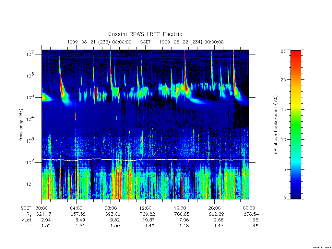The height and width of the screenshot is (249, 332).
Task: Click the 'dB above background (7%)' label
Action: [276, 125]
